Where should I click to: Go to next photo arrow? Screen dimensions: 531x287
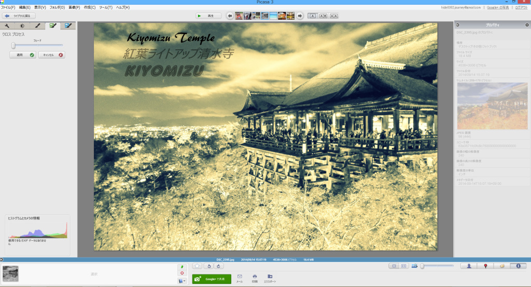point(300,16)
